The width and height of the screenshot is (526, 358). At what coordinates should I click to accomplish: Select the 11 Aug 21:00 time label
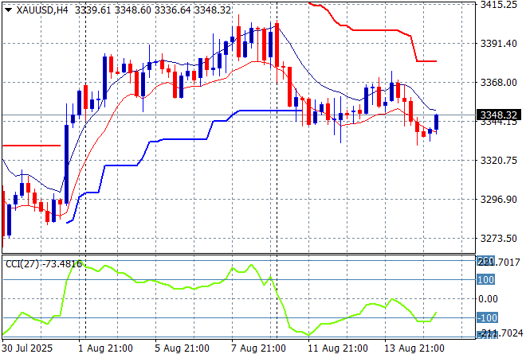click(338, 348)
